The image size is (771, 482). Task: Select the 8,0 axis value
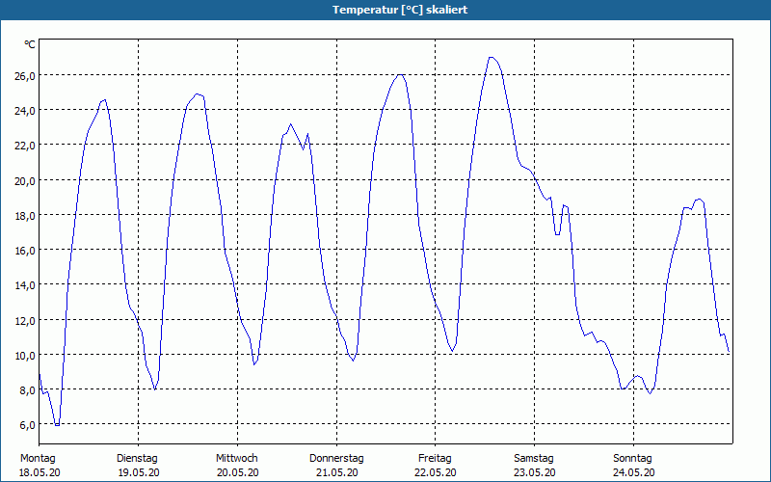[28, 390]
